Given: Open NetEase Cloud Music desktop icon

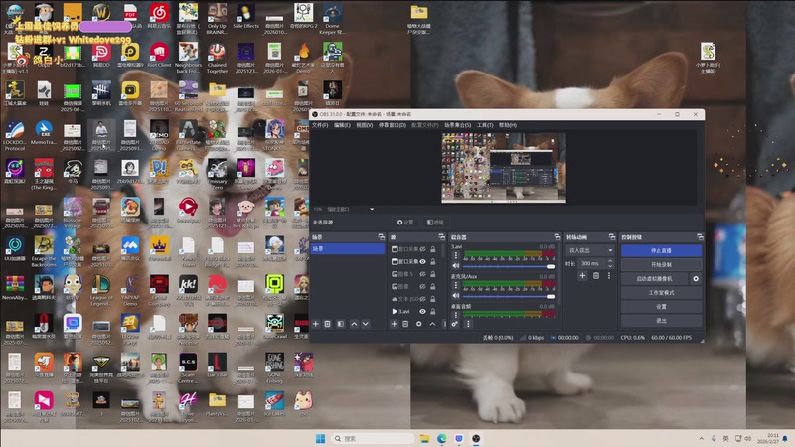Looking at the screenshot, I should coord(159,17).
